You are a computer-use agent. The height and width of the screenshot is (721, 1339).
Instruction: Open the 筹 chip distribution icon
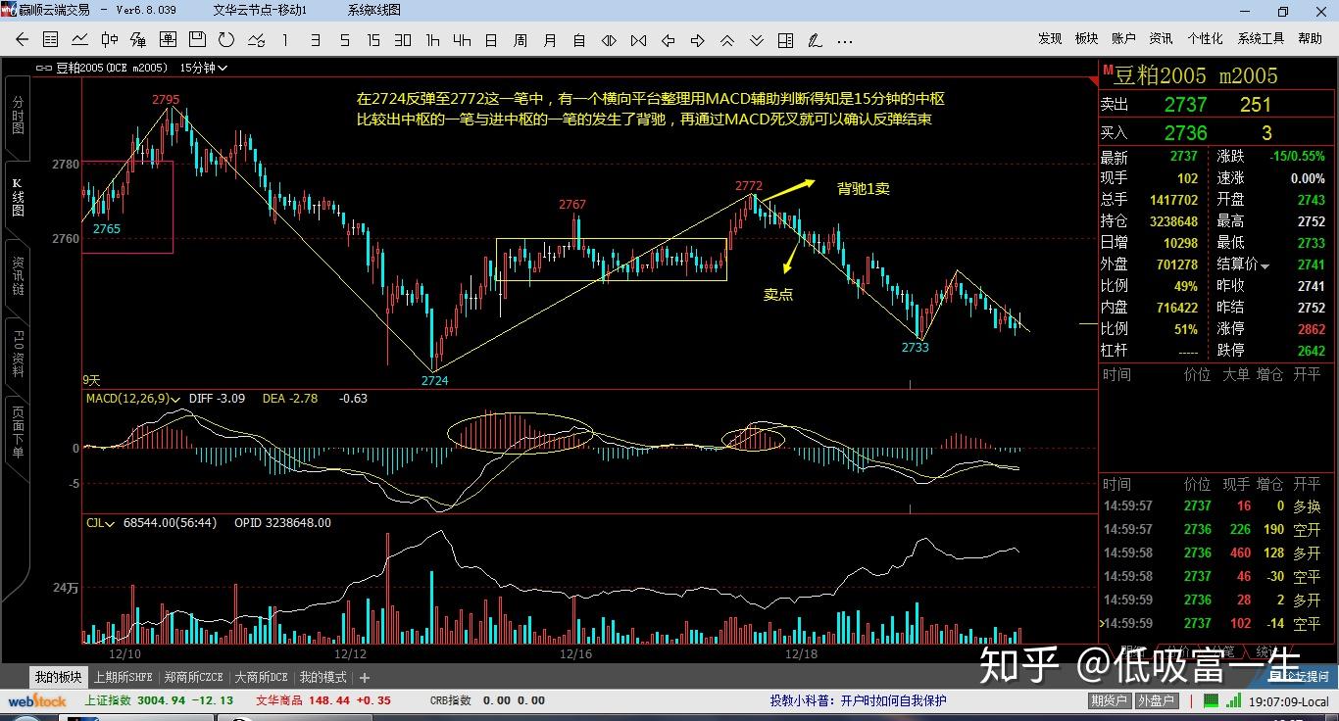(x=138, y=40)
